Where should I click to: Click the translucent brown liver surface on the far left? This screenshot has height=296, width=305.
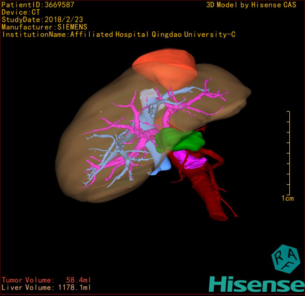70,163
